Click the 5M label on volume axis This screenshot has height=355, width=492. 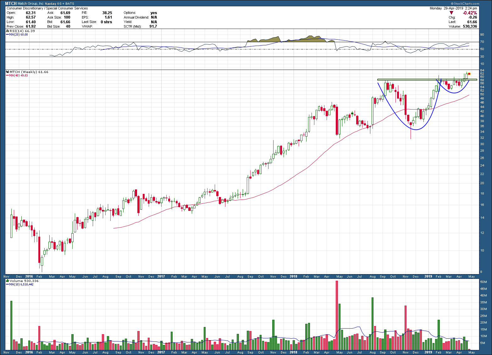click(x=482, y=343)
